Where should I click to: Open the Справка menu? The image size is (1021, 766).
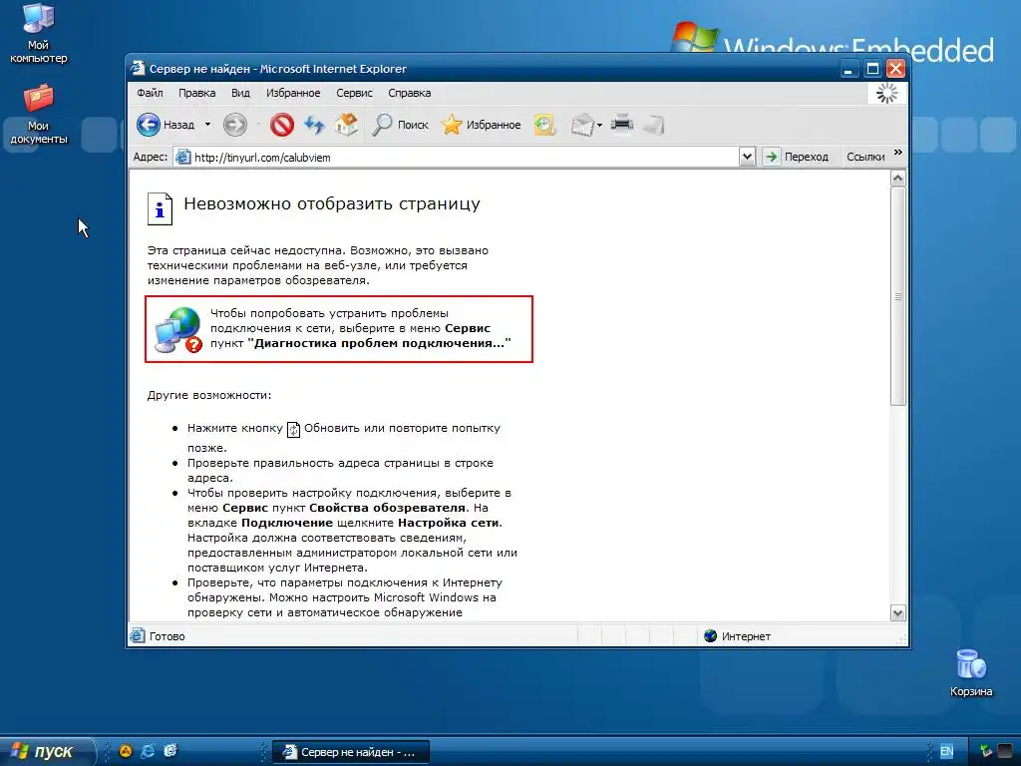point(410,93)
